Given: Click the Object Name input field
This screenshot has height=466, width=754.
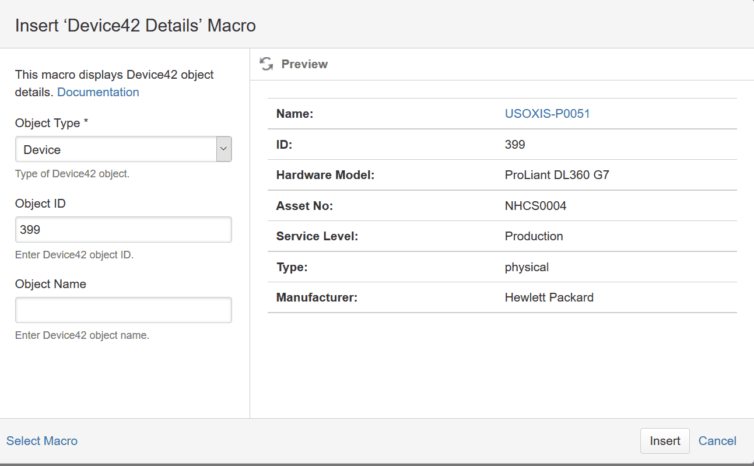Looking at the screenshot, I should point(124,310).
